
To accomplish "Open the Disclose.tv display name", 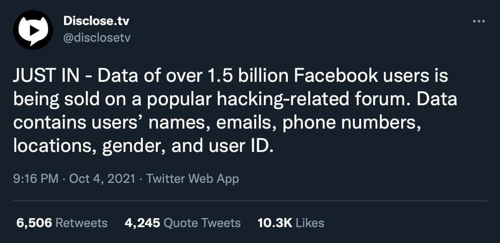I will [96, 21].
